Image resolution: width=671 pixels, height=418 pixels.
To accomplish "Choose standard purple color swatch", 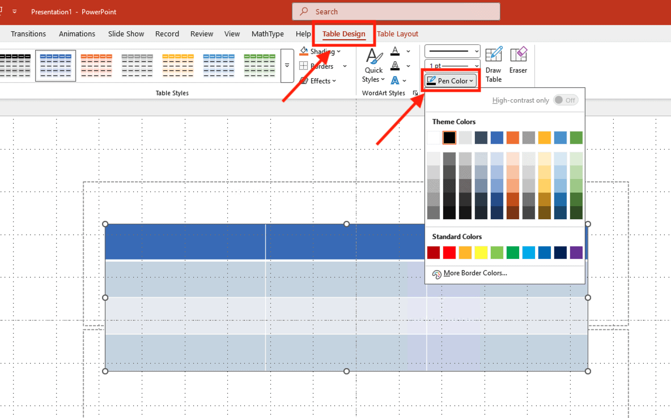I will (x=576, y=253).
